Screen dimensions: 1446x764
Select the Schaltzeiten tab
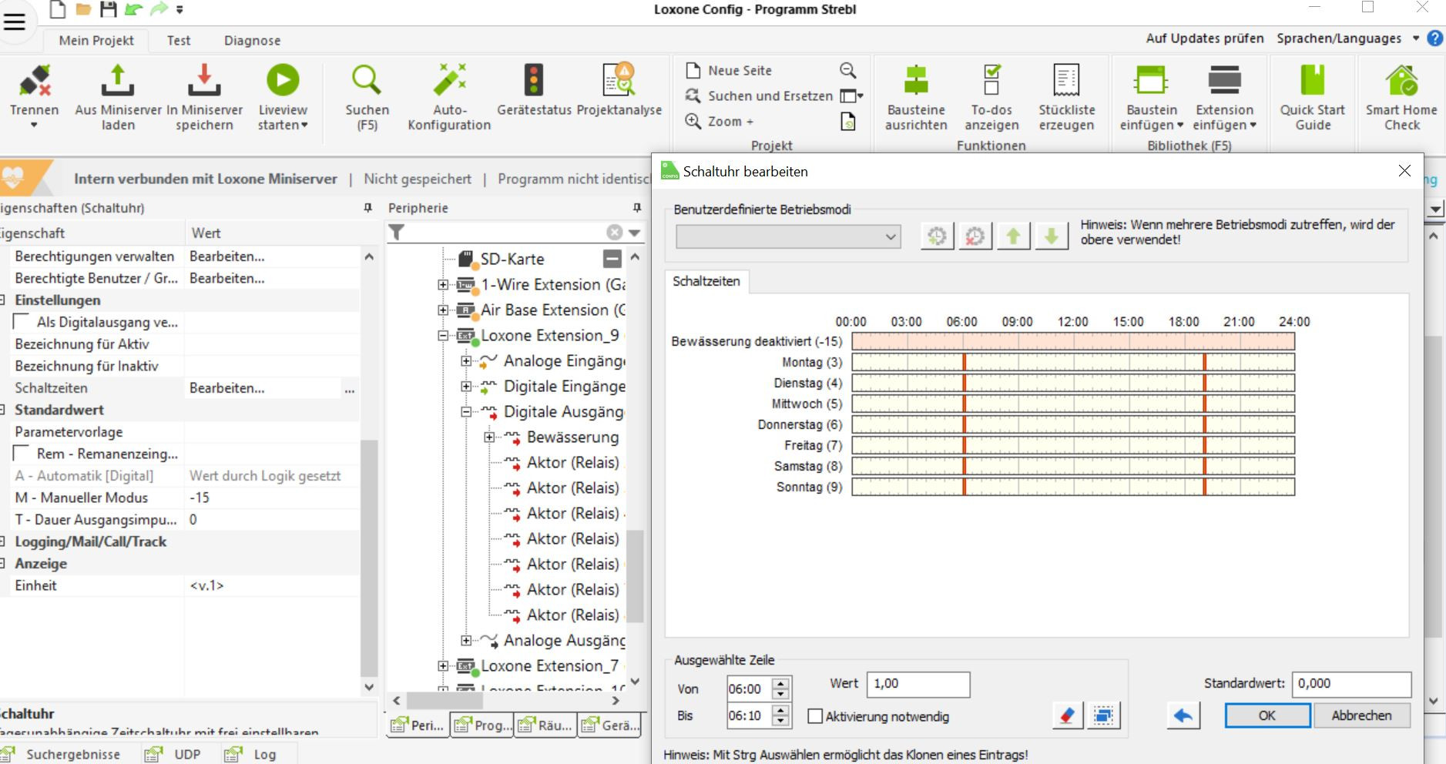(x=706, y=281)
